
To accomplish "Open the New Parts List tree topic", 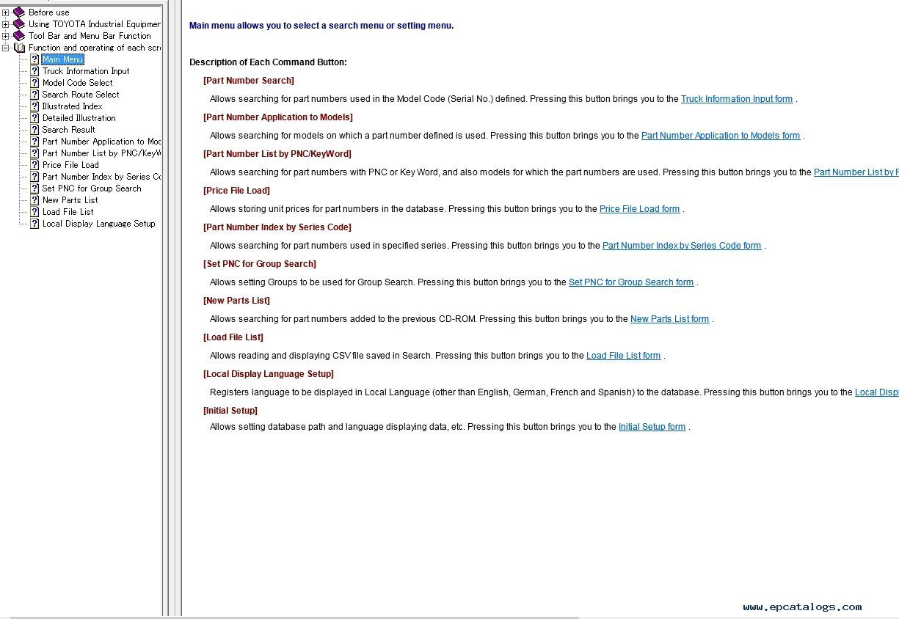I will [70, 200].
